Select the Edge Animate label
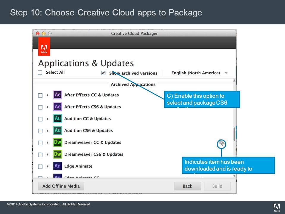285x214 pixels. pos(78,166)
